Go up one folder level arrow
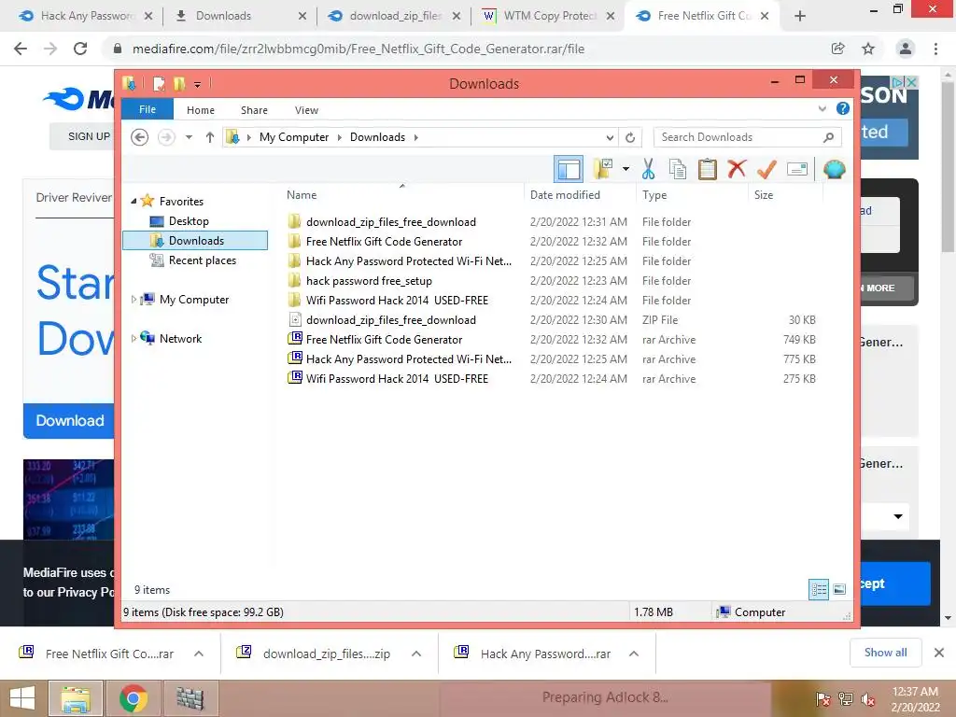This screenshot has height=717, width=956. 210,137
